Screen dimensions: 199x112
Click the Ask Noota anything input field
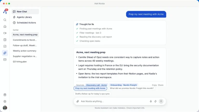click(x=114, y=101)
